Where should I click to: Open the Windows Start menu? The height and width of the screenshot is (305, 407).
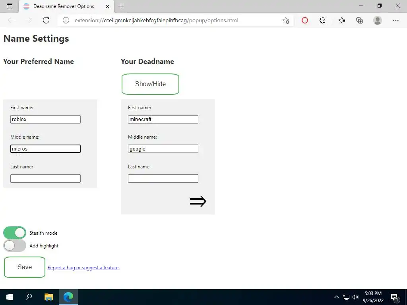10,297
